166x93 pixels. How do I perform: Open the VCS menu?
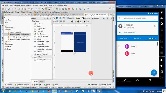tap(54, 6)
